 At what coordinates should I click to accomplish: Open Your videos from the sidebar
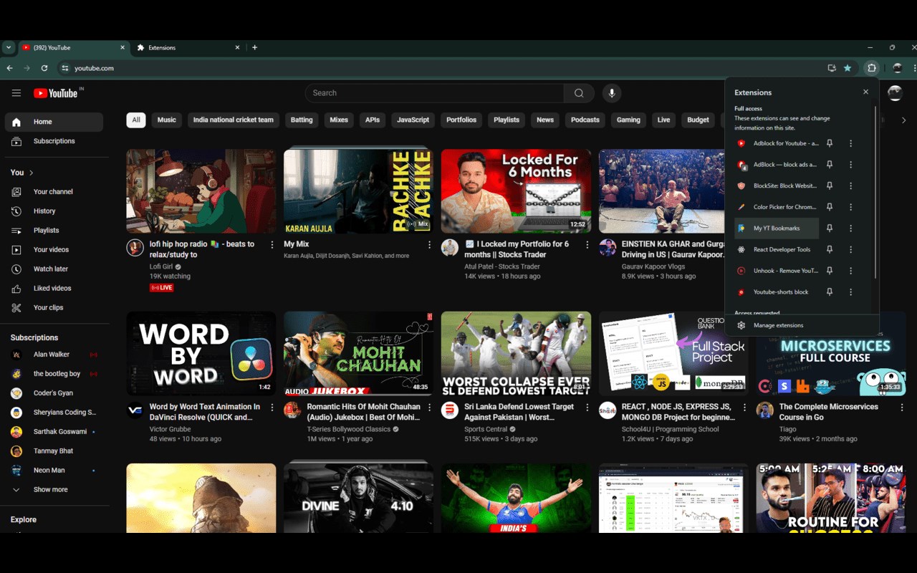[x=54, y=250]
